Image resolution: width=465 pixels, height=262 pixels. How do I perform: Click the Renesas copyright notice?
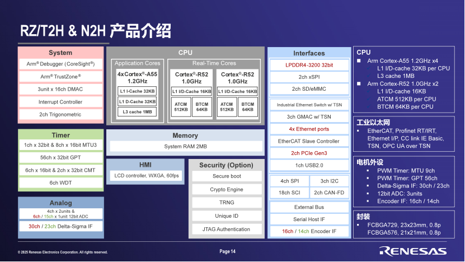pyautogui.click(x=63, y=252)
